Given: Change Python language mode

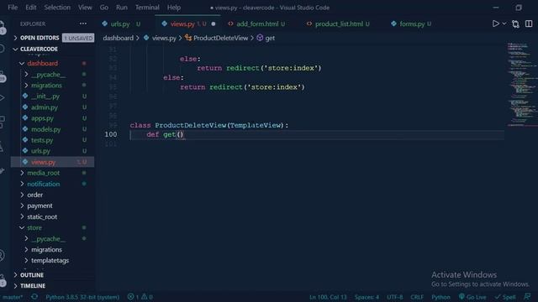Looking at the screenshot, I should [440, 297].
